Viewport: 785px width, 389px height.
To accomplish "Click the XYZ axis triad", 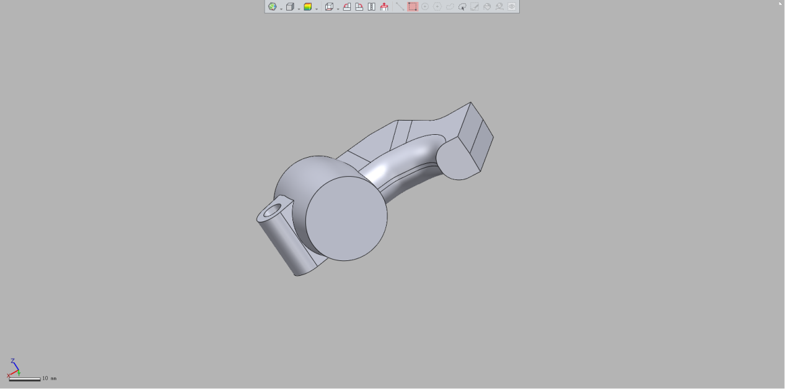I will [x=13, y=368].
